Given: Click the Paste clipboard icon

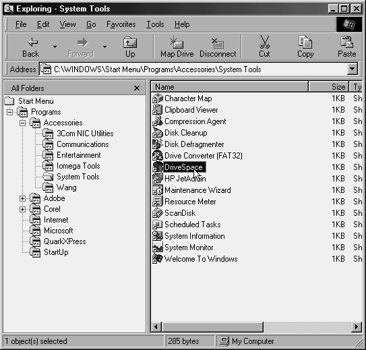Looking at the screenshot, I should [x=346, y=42].
